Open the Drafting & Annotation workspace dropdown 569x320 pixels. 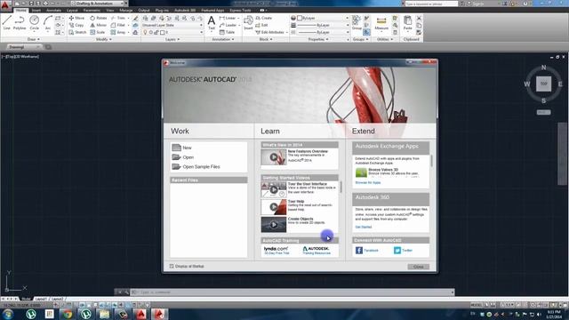[x=98, y=4]
